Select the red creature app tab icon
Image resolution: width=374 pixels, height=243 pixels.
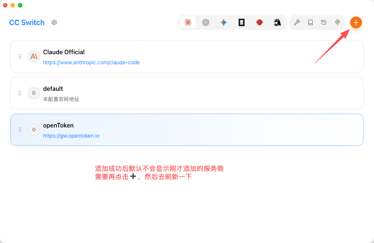(x=260, y=22)
